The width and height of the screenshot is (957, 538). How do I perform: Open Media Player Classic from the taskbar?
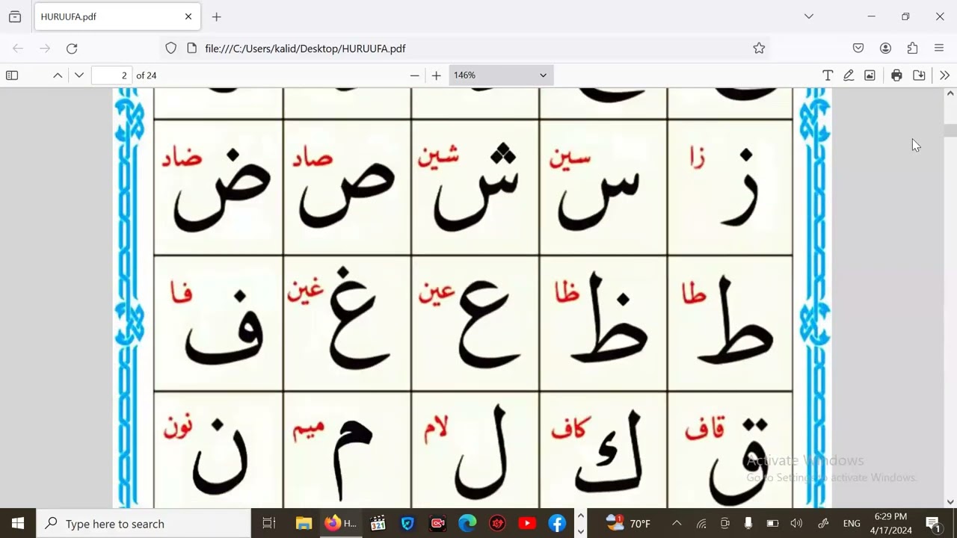(378, 524)
